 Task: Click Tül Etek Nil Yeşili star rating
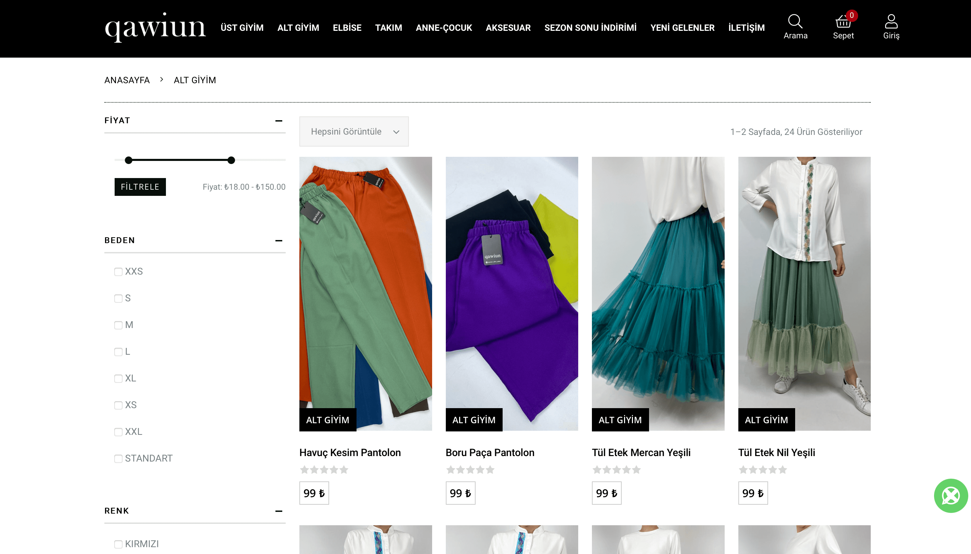[x=763, y=470]
